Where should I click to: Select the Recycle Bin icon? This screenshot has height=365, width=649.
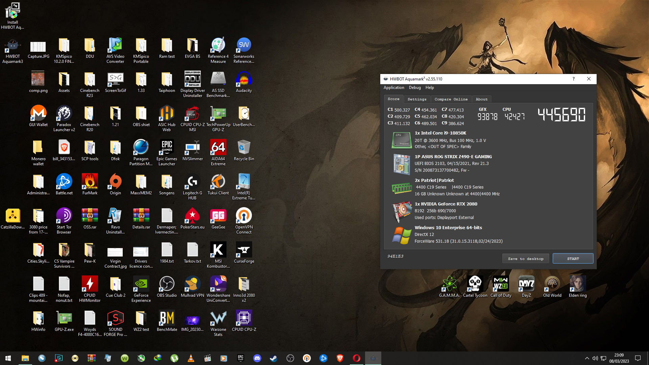point(244,151)
